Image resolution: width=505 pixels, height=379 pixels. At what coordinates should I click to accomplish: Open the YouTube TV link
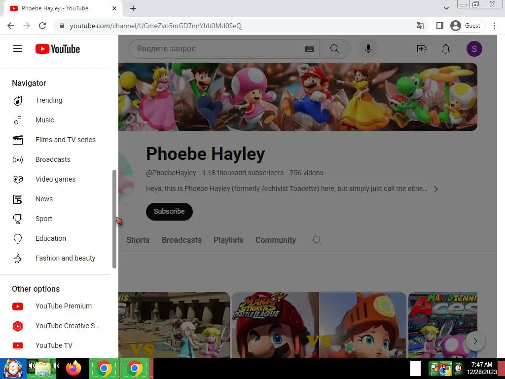(x=54, y=345)
